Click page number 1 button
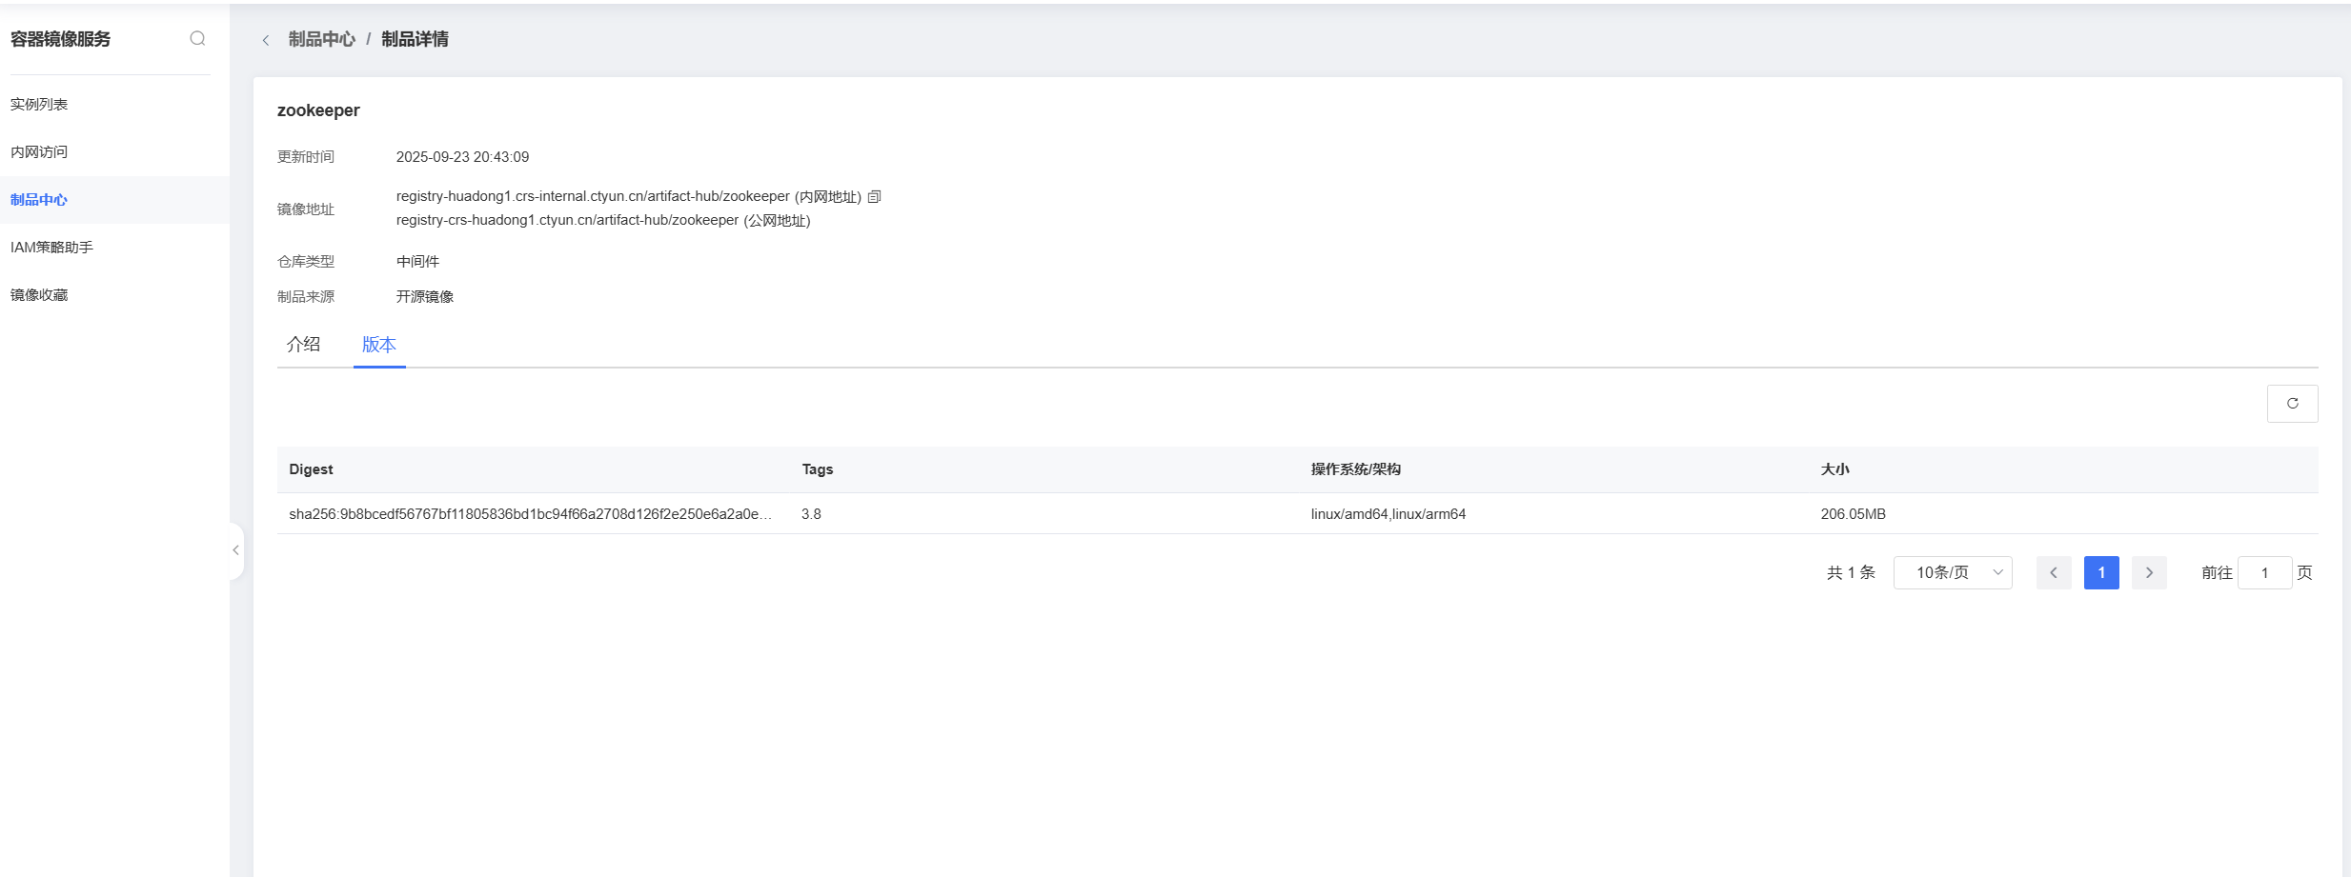Viewport: 2351px width, 877px height. [2101, 572]
